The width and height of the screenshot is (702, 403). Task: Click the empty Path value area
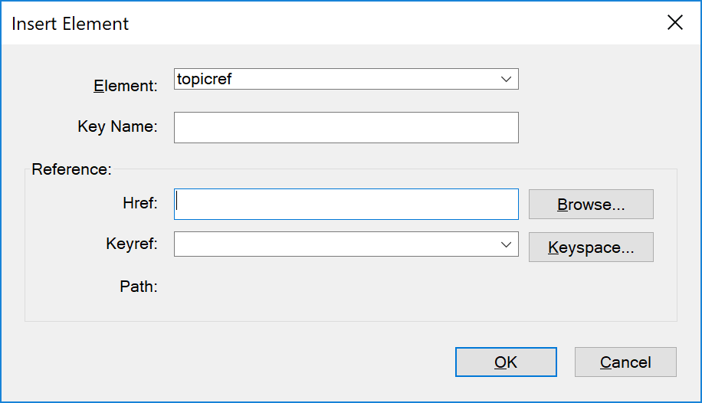pos(345,287)
